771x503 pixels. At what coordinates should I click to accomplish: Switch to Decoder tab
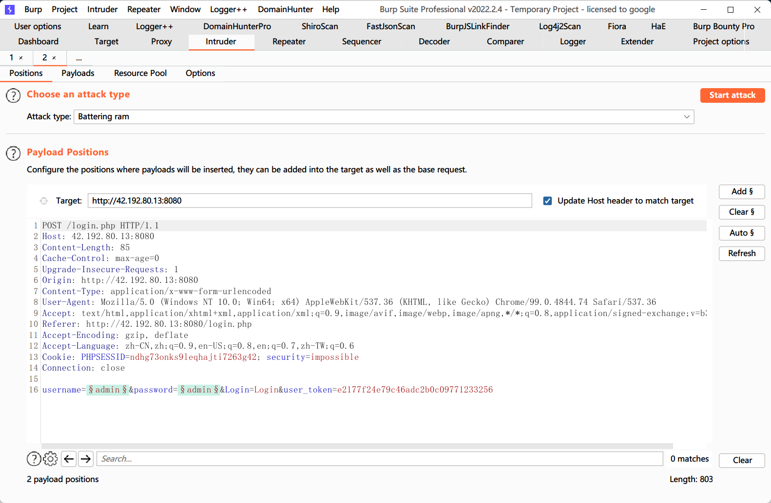(434, 41)
